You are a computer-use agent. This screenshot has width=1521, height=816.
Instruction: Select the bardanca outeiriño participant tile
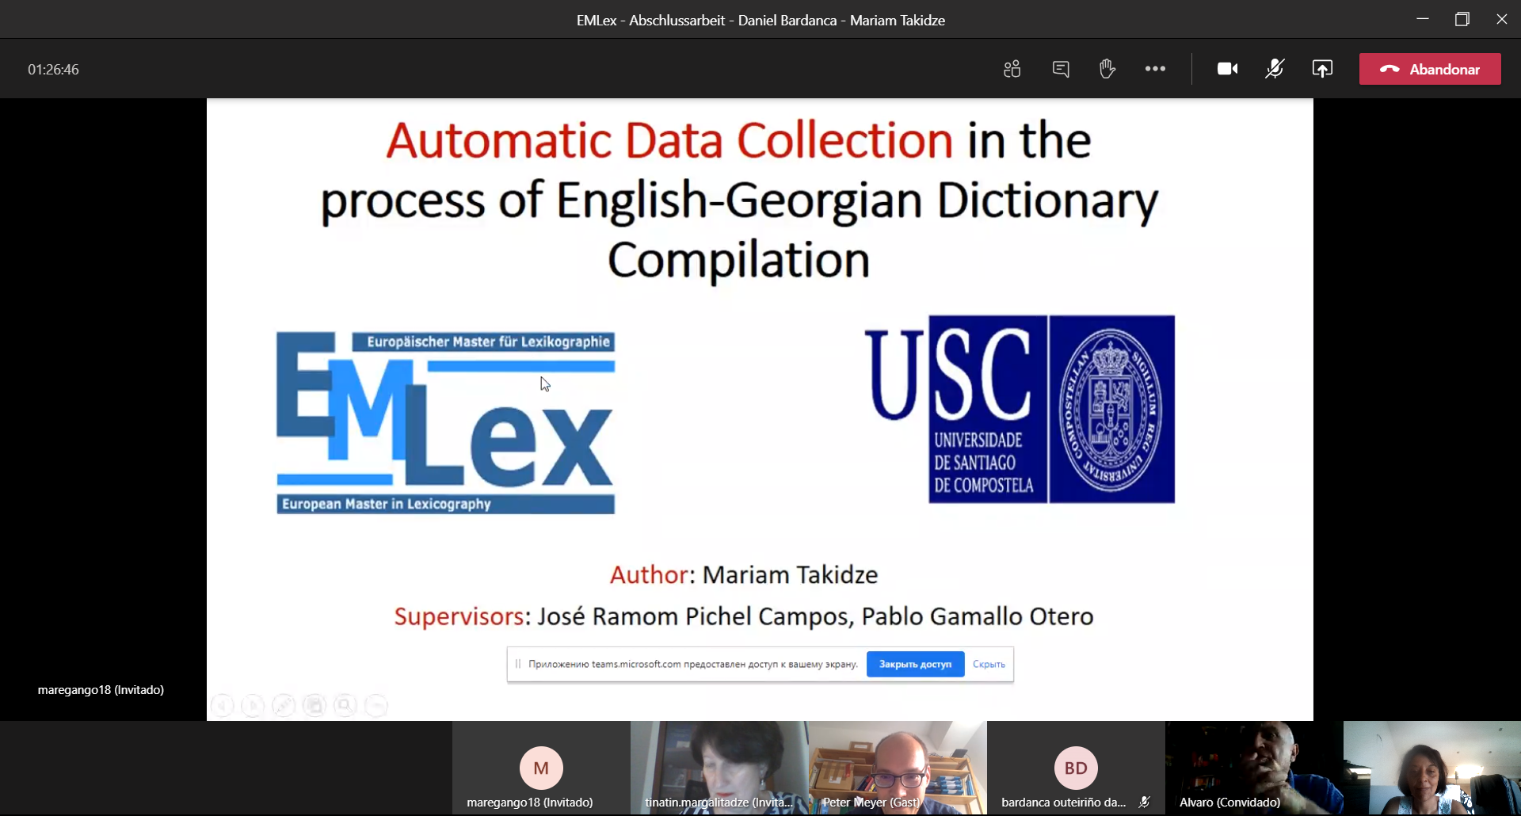coord(1075,768)
